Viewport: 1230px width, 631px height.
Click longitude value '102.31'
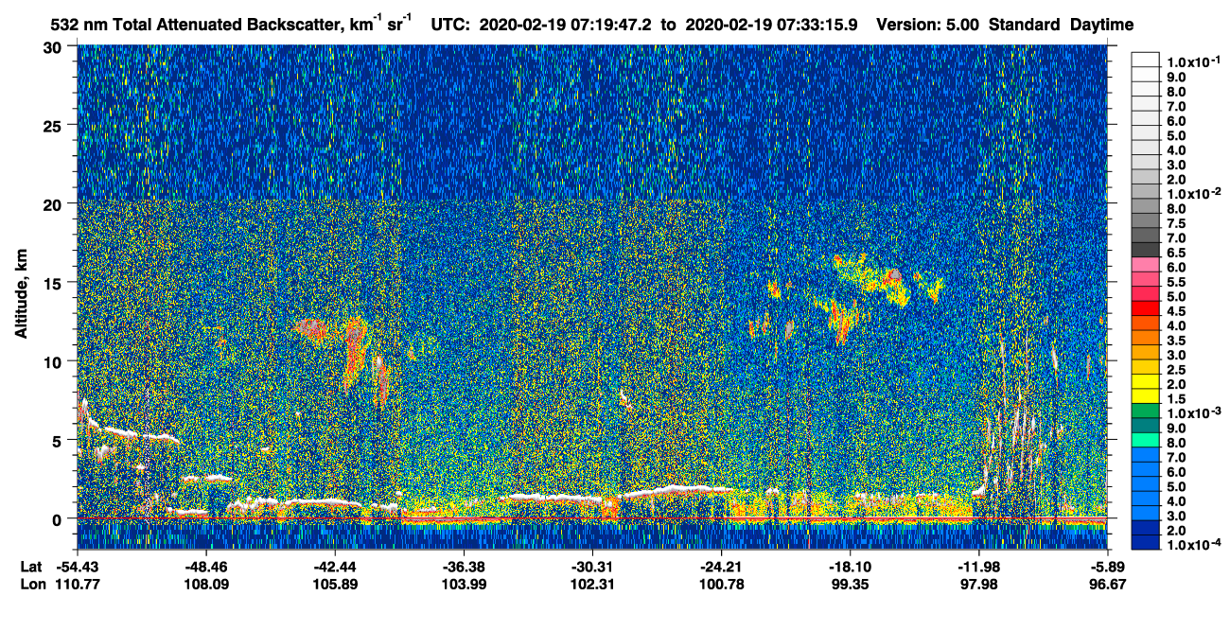pyautogui.click(x=592, y=585)
